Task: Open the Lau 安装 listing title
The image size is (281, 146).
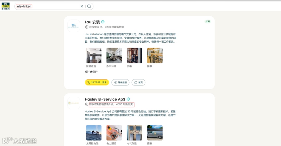Action: pos(92,22)
